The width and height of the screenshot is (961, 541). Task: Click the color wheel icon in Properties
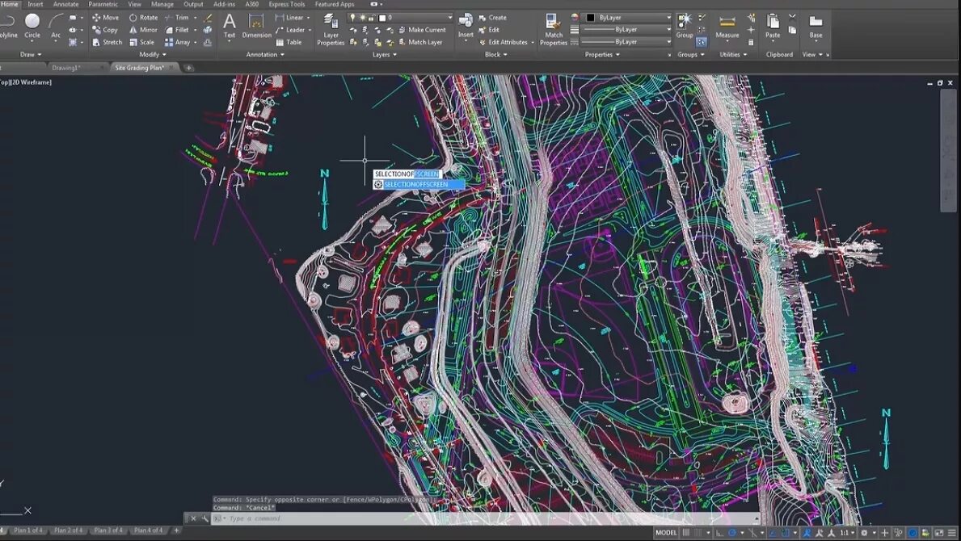pos(575,18)
